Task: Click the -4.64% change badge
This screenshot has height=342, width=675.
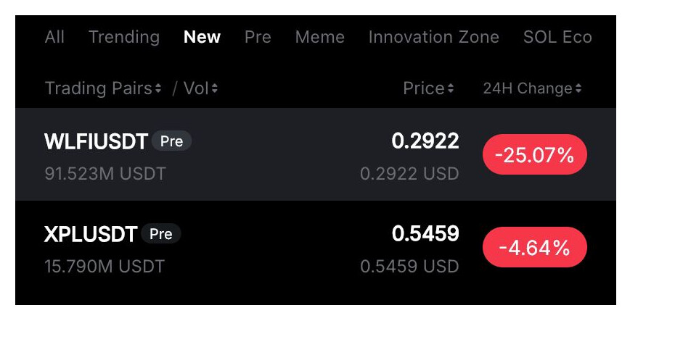Action: [534, 247]
